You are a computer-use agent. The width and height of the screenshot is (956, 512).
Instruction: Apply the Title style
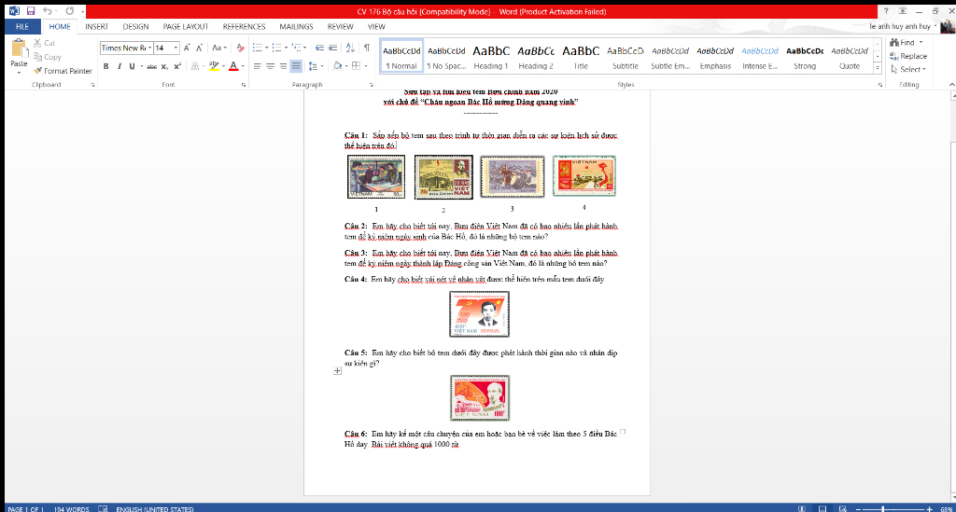[x=581, y=57]
